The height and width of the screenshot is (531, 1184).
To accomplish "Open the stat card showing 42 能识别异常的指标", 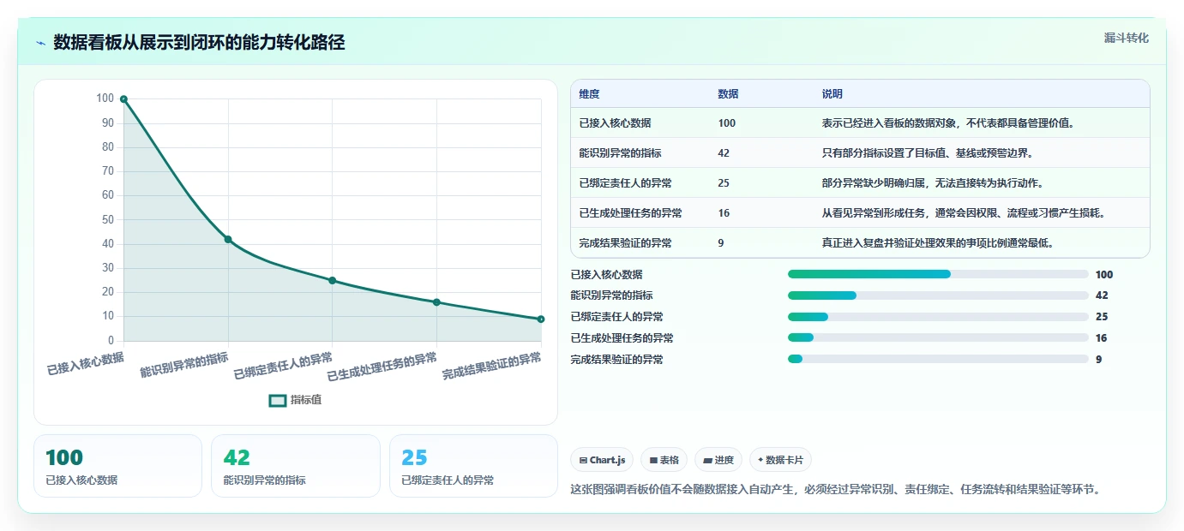I will (295, 466).
